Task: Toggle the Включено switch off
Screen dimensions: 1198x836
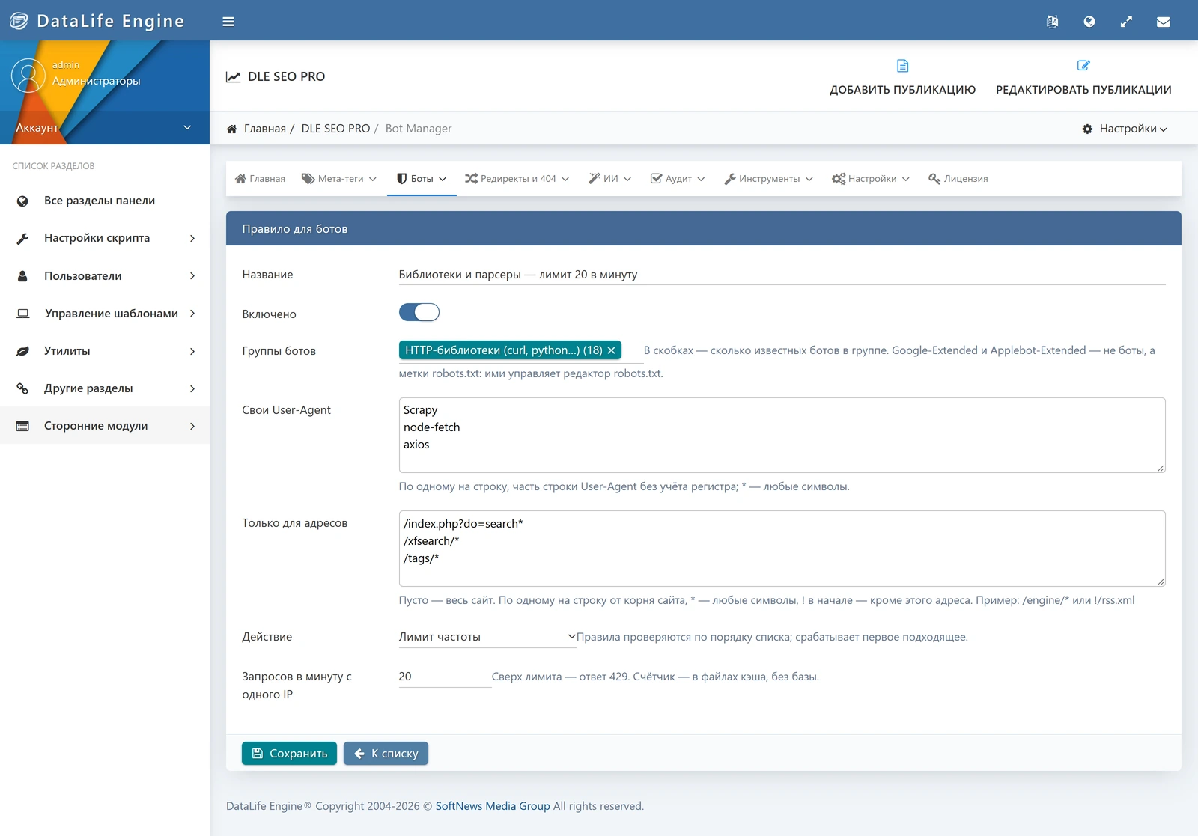Action: pyautogui.click(x=419, y=313)
